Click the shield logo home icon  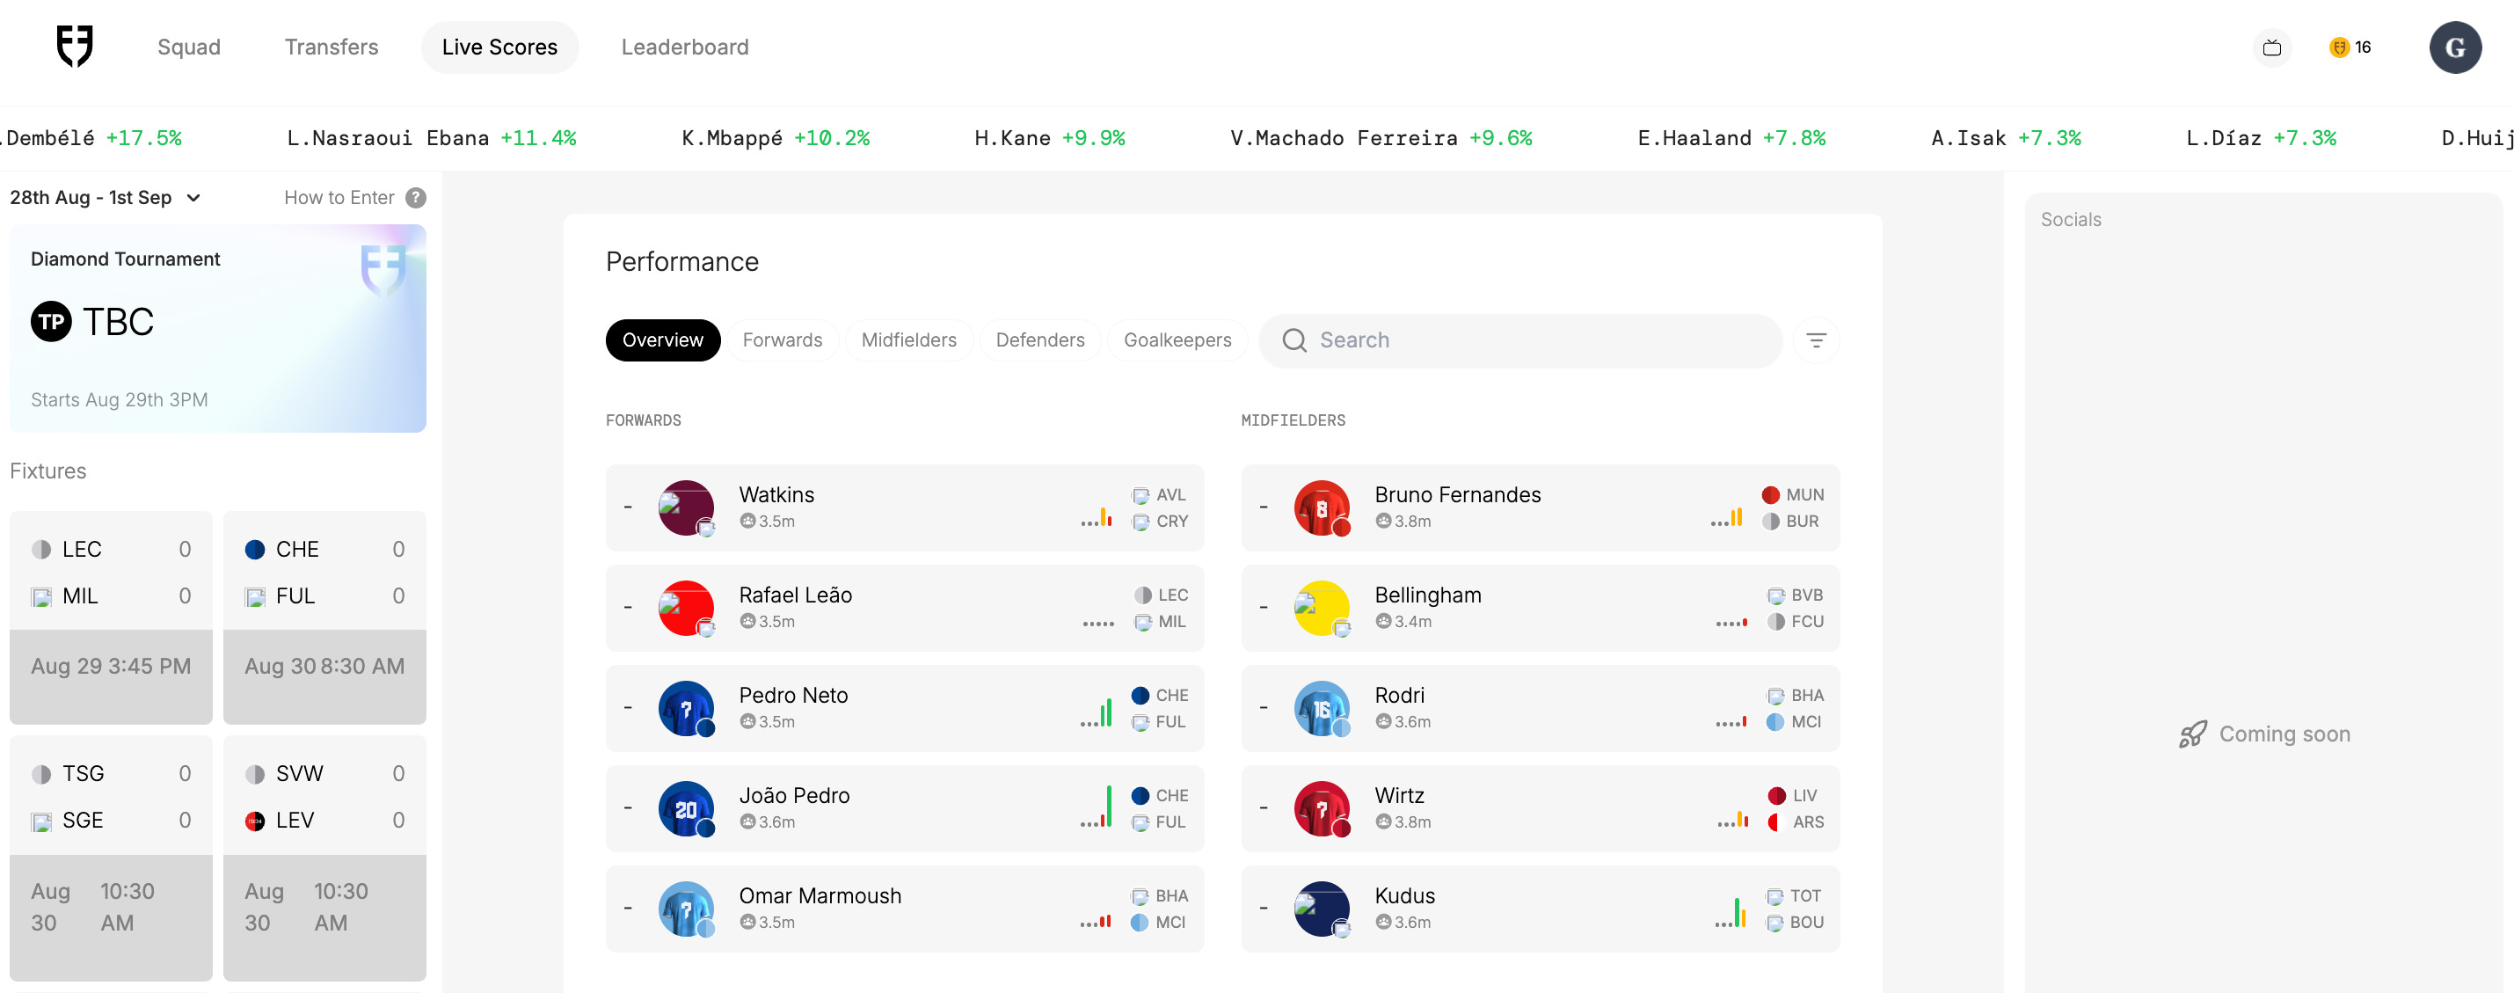coord(74,46)
